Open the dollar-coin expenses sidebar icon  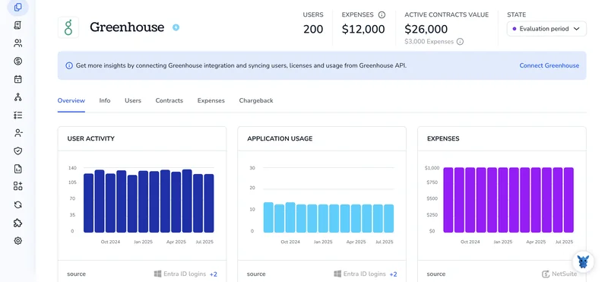tap(17, 61)
